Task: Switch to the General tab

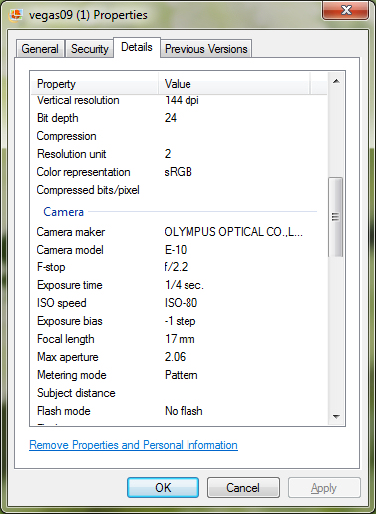Action: [40, 49]
